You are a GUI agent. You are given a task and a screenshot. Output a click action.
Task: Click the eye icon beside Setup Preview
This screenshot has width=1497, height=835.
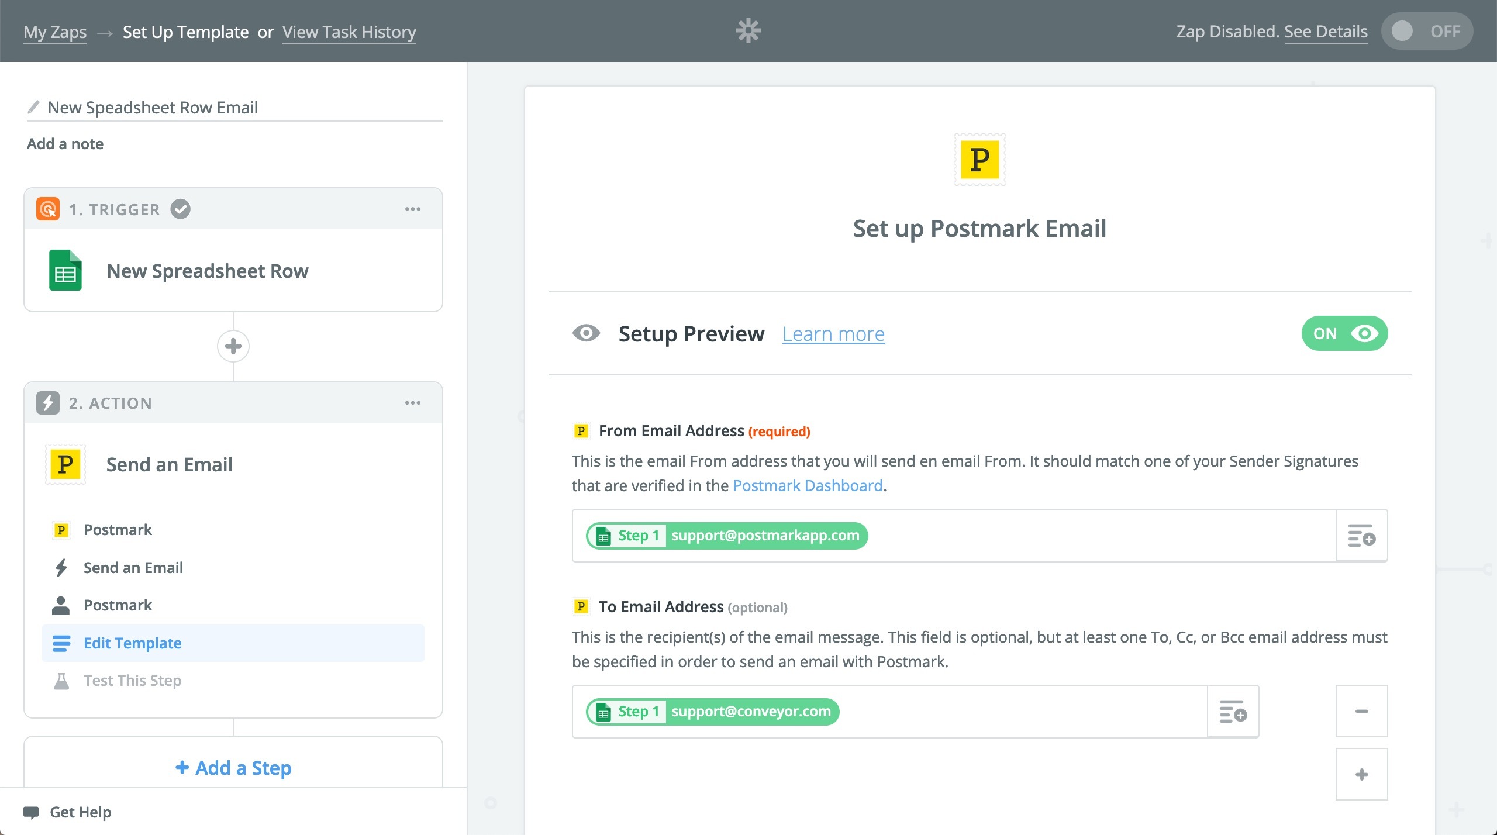[586, 333]
